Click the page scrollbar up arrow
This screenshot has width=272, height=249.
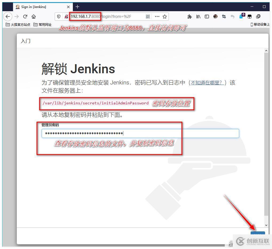266,51
